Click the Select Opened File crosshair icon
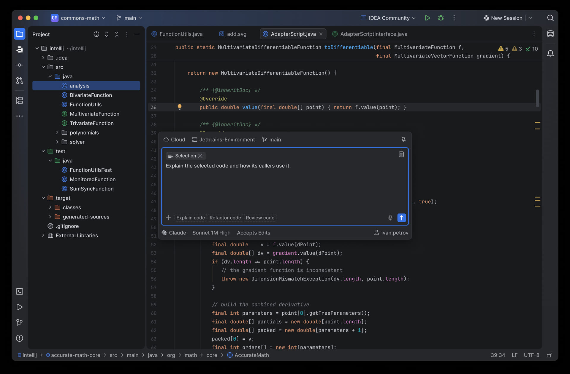Viewport: 570px width, 374px height. (96, 34)
